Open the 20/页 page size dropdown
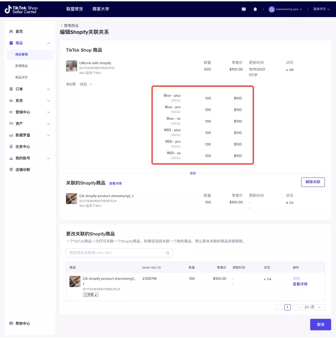336x338 pixels. pos(313,307)
